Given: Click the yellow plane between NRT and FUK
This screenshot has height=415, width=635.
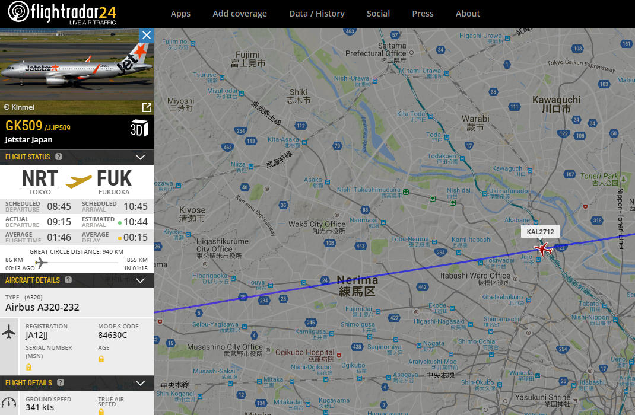Looking at the screenshot, I should (x=78, y=181).
